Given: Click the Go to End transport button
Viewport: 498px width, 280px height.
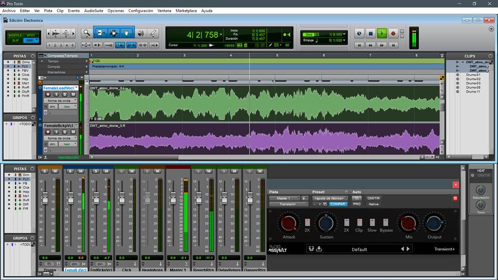Looking at the screenshot, I should pyautogui.click(x=393, y=45).
